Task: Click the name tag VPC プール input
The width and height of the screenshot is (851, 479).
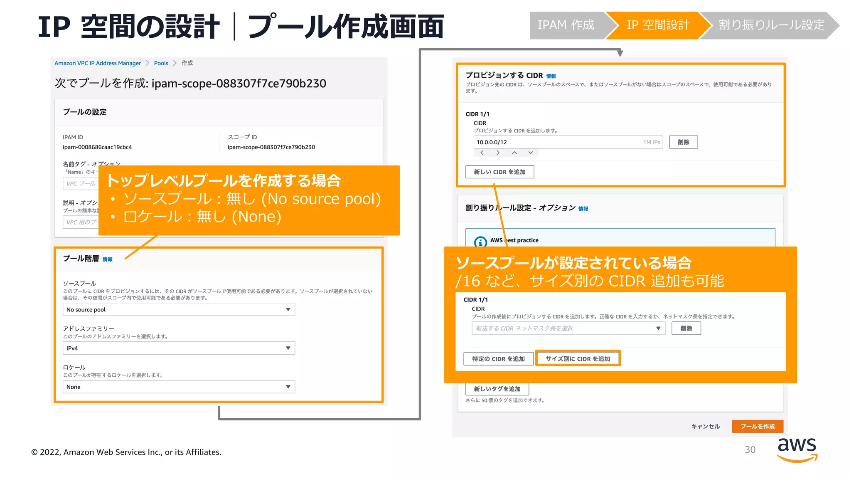Action: 81,183
